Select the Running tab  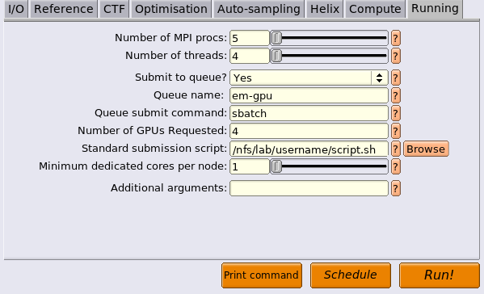[435, 9]
